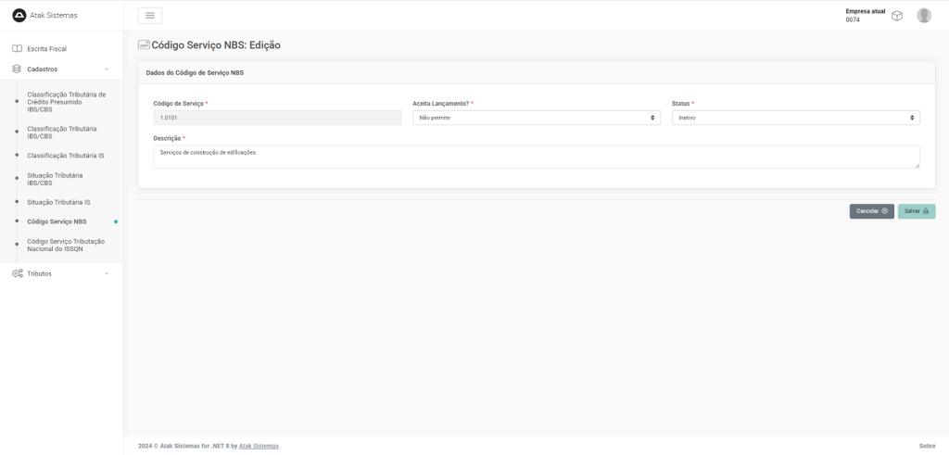Expand the Tributos menu chevron
Viewport: 949px width, 455px height.
click(x=107, y=273)
